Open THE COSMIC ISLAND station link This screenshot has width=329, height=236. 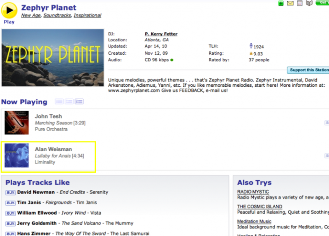[259, 207]
